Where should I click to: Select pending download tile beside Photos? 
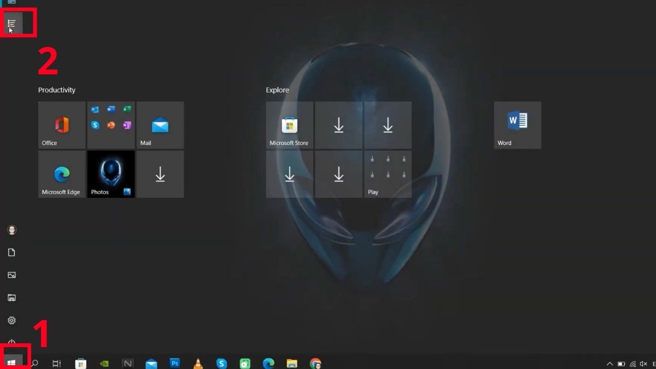tap(160, 174)
